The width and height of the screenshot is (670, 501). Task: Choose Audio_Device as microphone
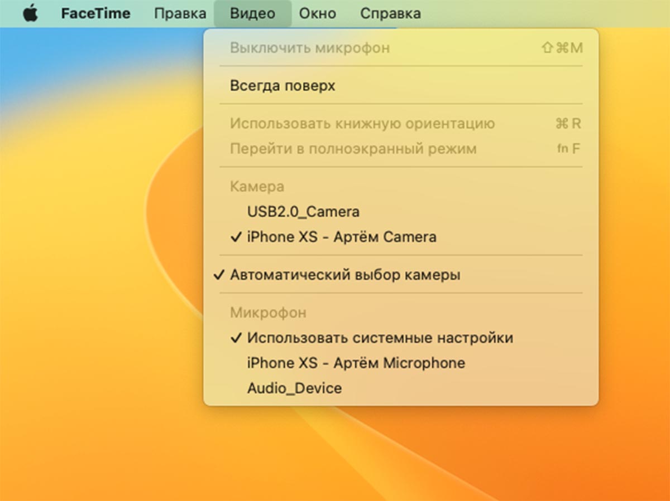coord(401,388)
